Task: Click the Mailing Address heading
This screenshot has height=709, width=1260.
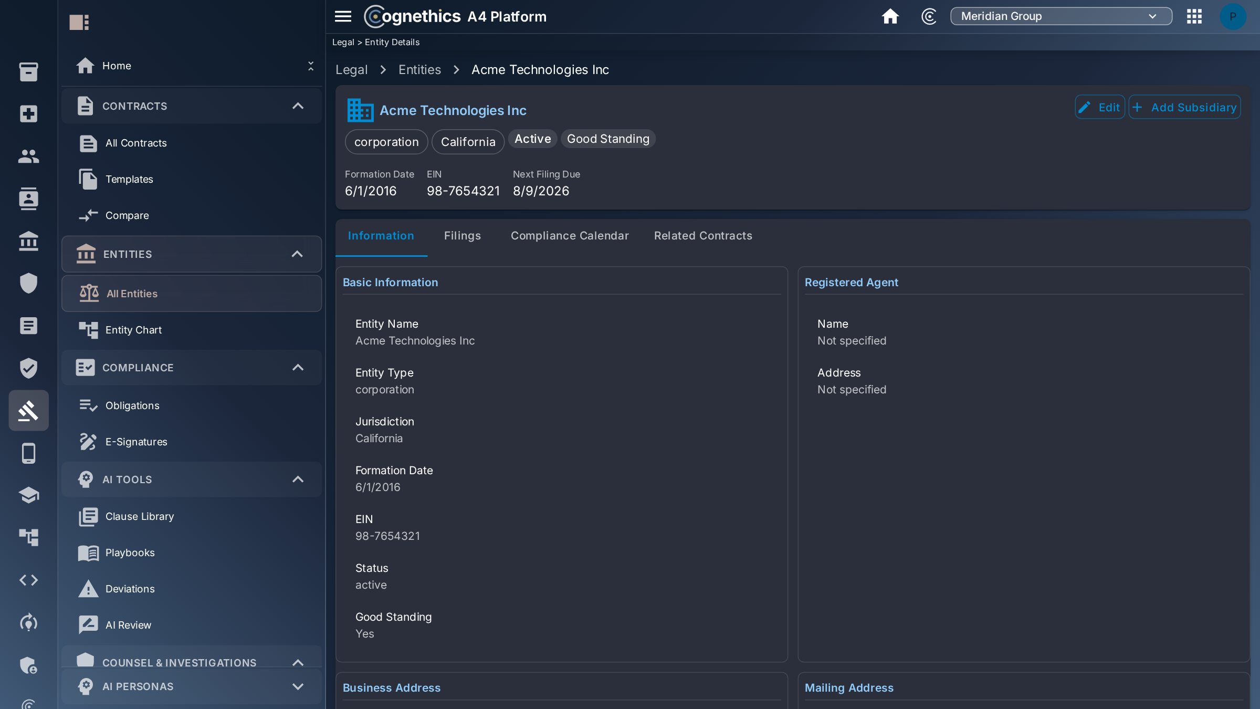Action: coord(849,687)
